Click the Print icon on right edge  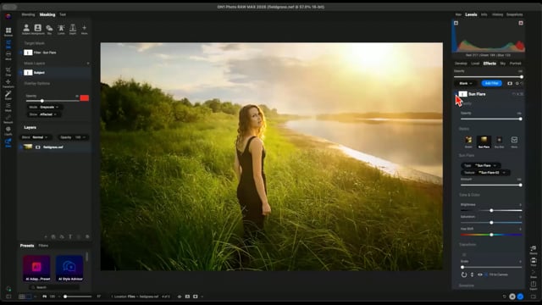pos(534,262)
